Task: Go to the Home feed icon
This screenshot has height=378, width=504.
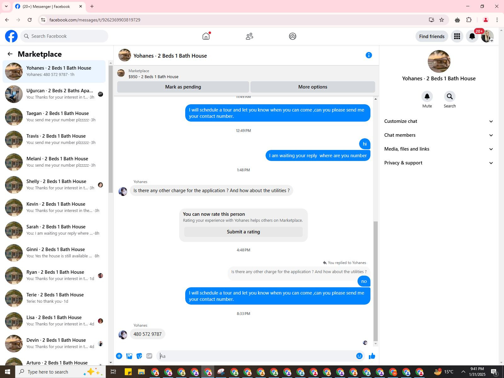Action: 206,36
